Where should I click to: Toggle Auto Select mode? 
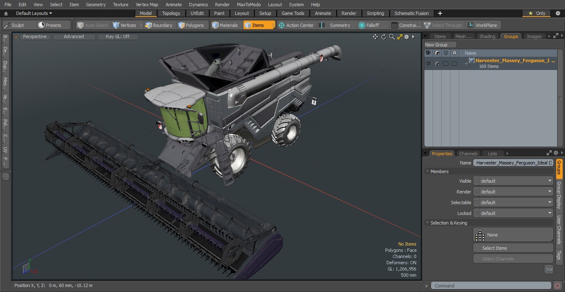point(93,25)
